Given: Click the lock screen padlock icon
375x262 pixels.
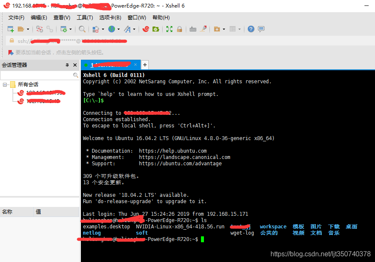Looking at the screenshot, I should (x=179, y=29).
